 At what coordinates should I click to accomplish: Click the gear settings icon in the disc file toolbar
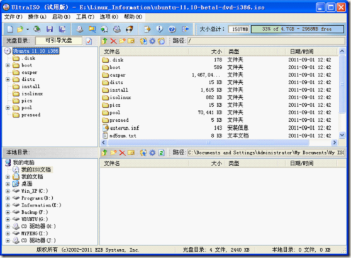[152, 41]
